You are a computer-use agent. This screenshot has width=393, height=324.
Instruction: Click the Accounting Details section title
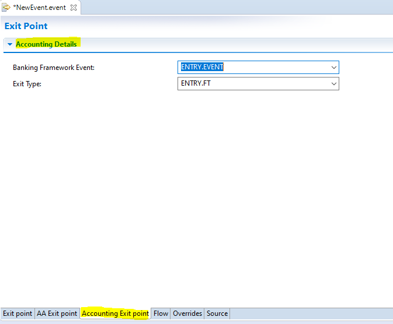click(x=46, y=44)
